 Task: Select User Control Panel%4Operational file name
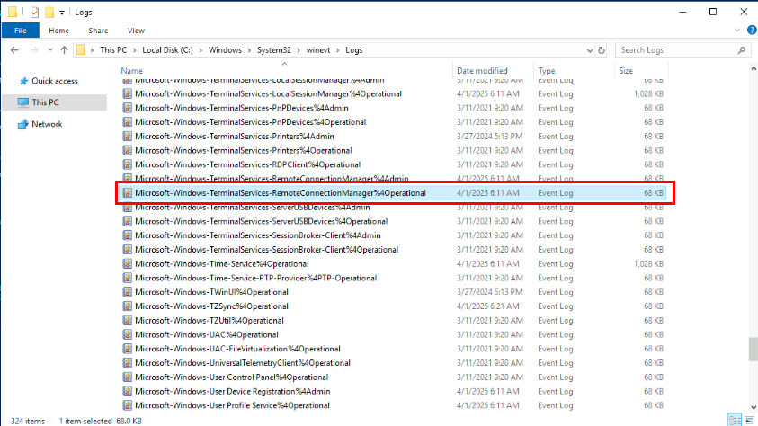pyautogui.click(x=232, y=377)
